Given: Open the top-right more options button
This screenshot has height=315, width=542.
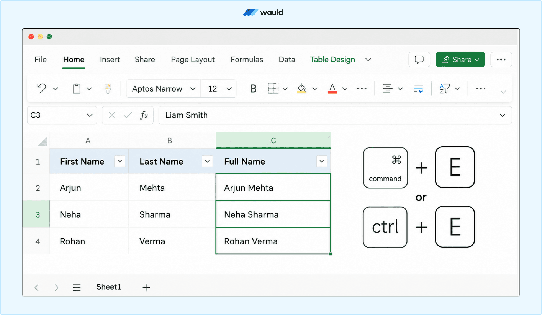Looking at the screenshot, I should 501,60.
